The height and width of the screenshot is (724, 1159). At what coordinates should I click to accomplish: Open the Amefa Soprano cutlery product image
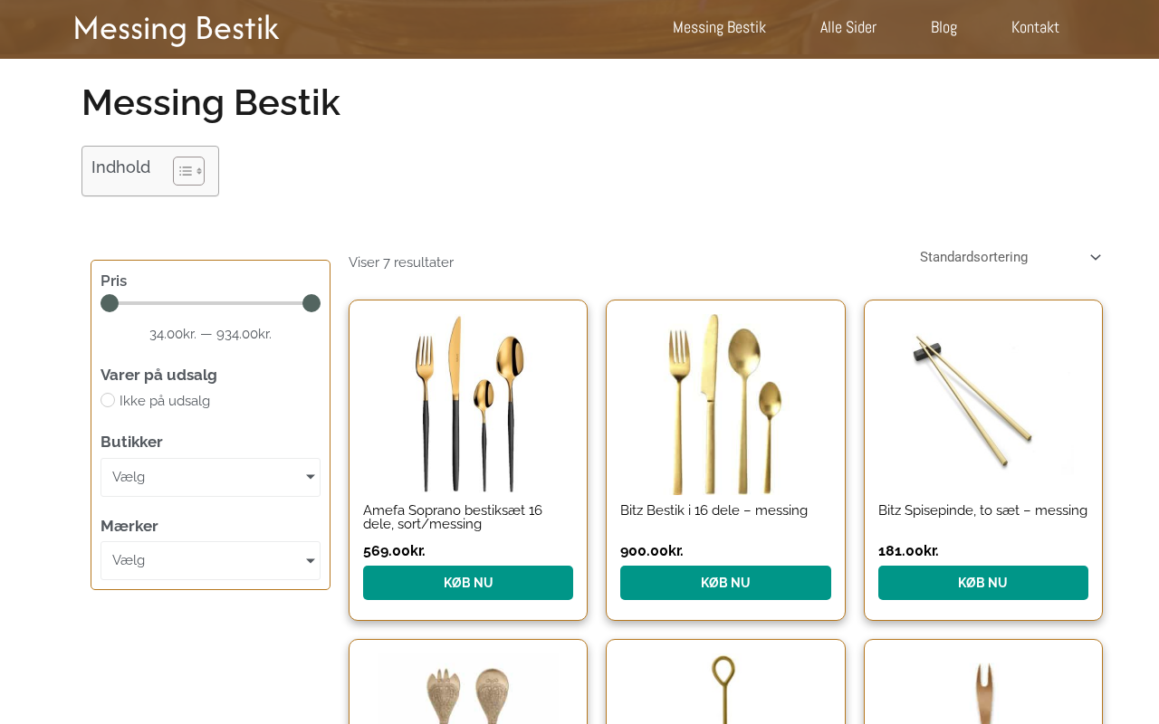[x=468, y=403]
